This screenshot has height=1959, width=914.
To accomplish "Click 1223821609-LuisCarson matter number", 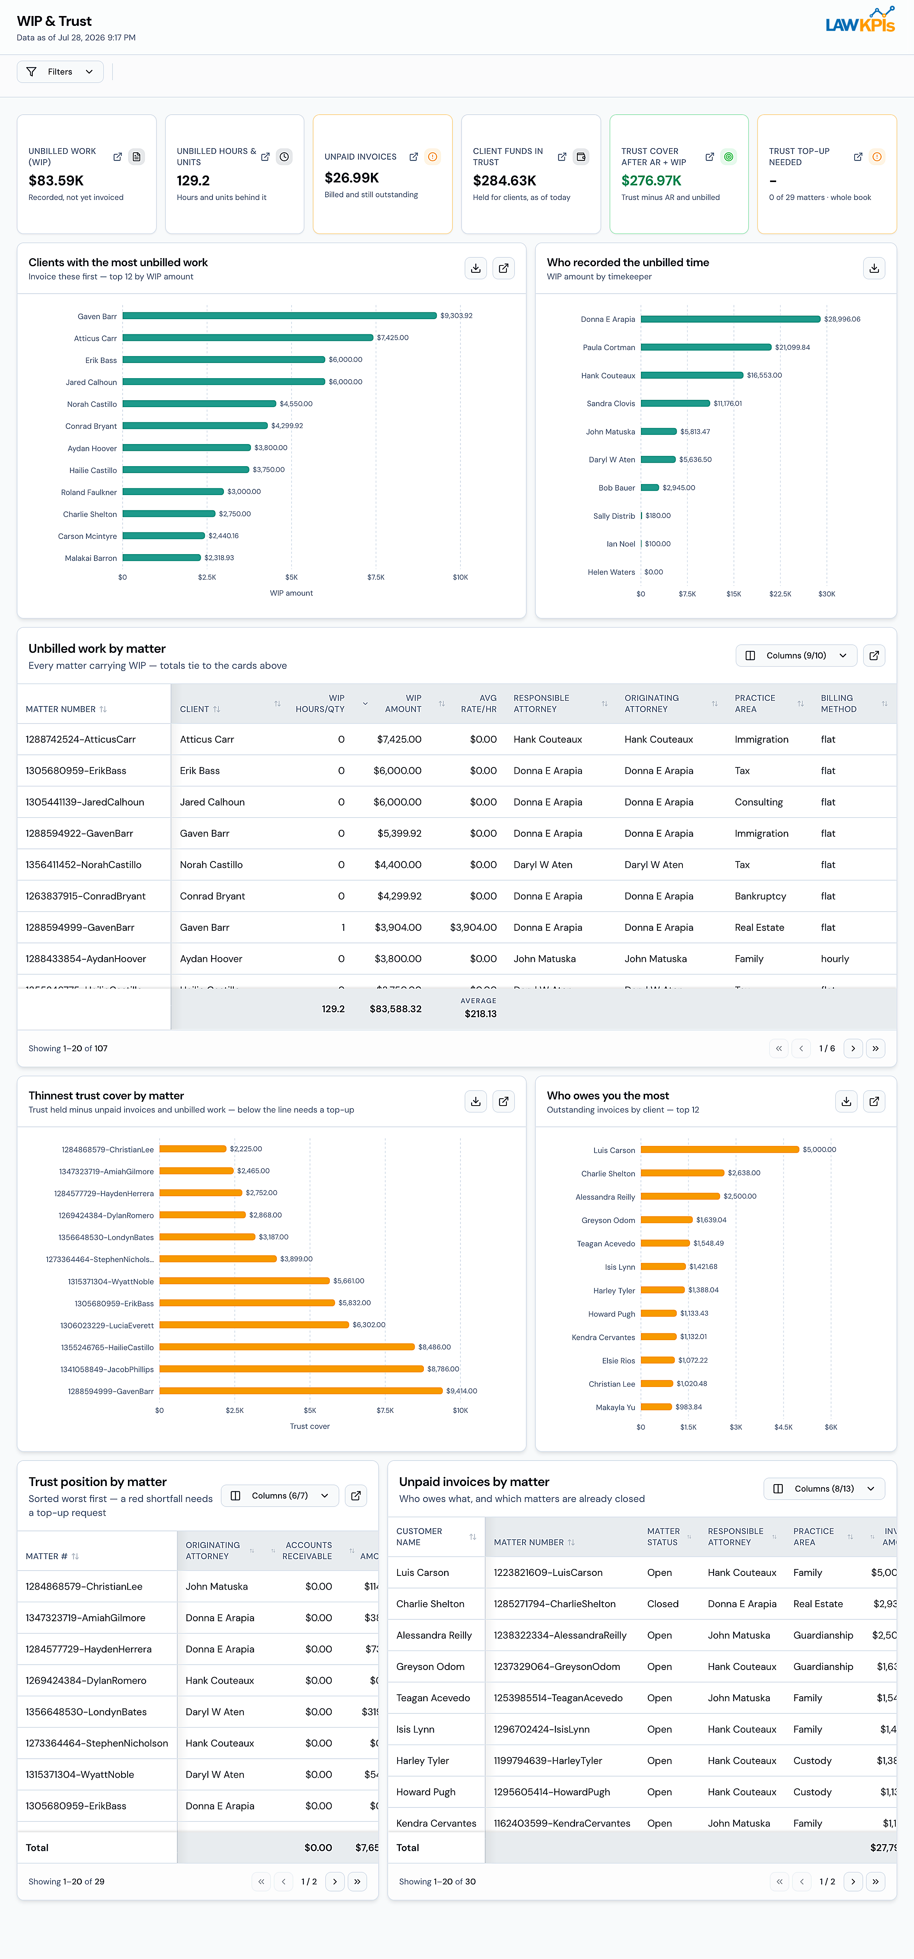I will [548, 1573].
